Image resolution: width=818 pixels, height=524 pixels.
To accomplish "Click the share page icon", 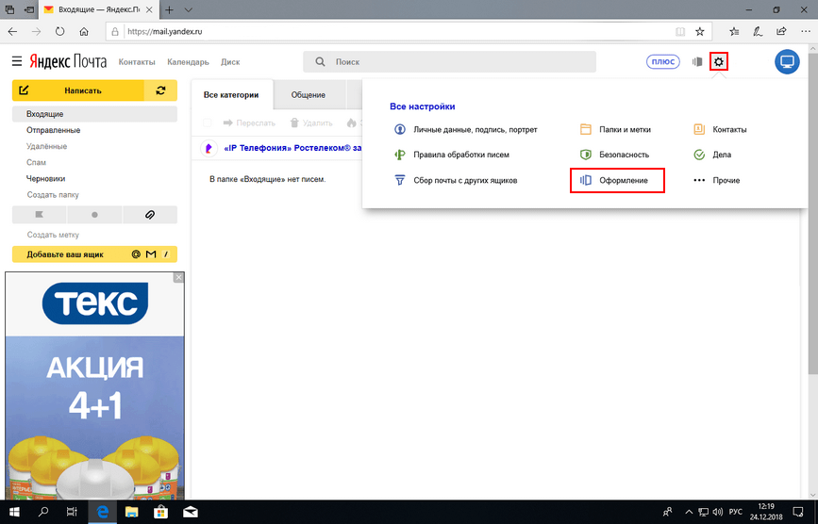I will pos(781,31).
